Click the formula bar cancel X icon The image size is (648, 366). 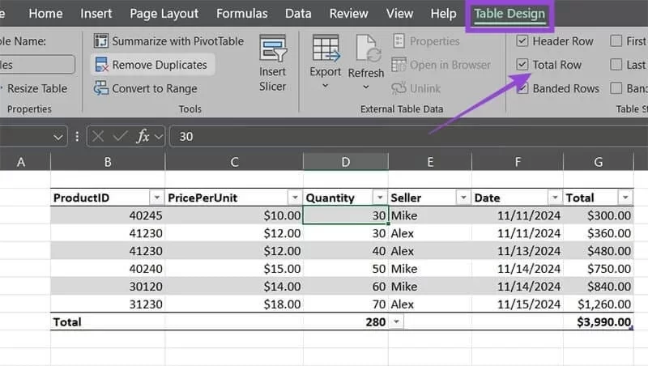(x=99, y=136)
